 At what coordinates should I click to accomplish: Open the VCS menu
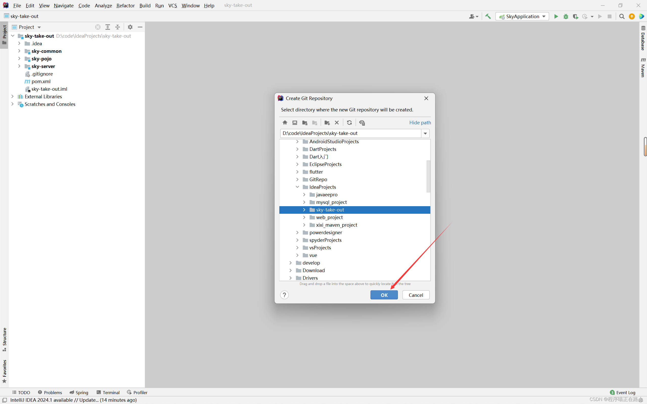pos(172,5)
